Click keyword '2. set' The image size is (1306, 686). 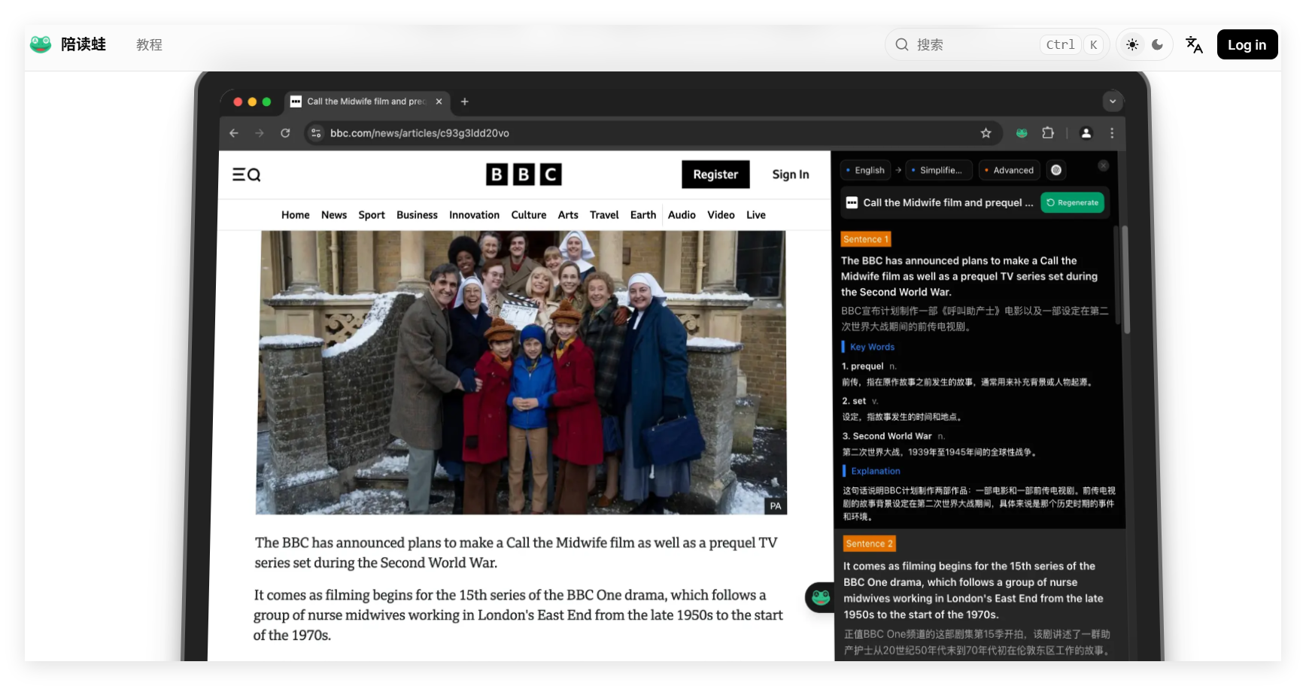pos(854,401)
